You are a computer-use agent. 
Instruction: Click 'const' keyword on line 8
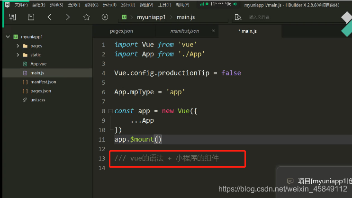pyautogui.click(x=124, y=111)
